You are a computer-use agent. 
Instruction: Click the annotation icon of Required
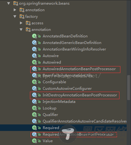[34, 128]
